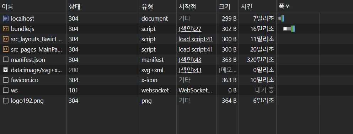Click the 20밀리초 time for src_pages_MainPa...

coord(262,49)
